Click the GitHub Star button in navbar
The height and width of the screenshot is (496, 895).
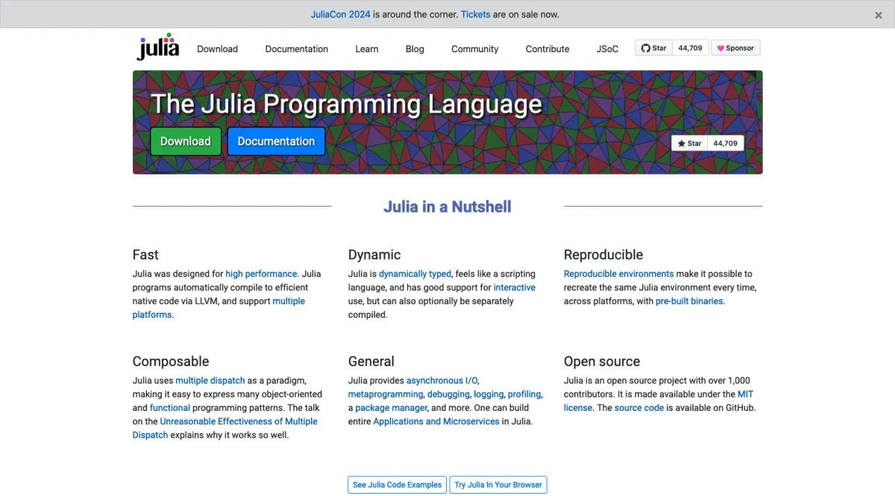pyautogui.click(x=654, y=48)
